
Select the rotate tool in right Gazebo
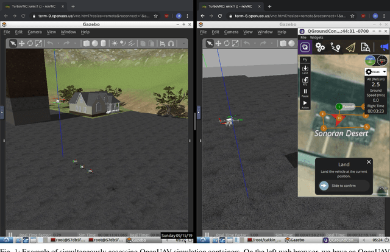click(227, 43)
